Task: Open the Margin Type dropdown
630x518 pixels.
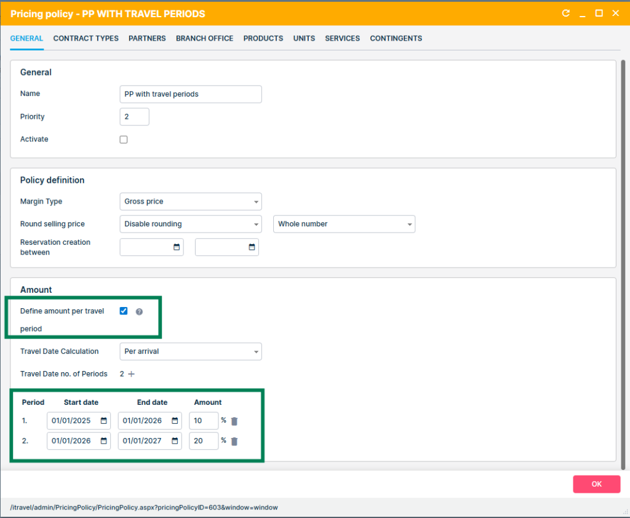Action: point(191,201)
